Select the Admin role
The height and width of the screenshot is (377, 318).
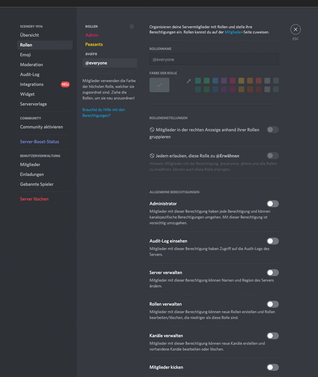tap(91, 34)
